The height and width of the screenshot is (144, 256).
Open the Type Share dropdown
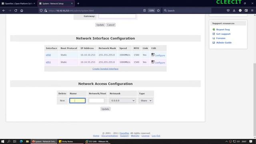pos(146,100)
